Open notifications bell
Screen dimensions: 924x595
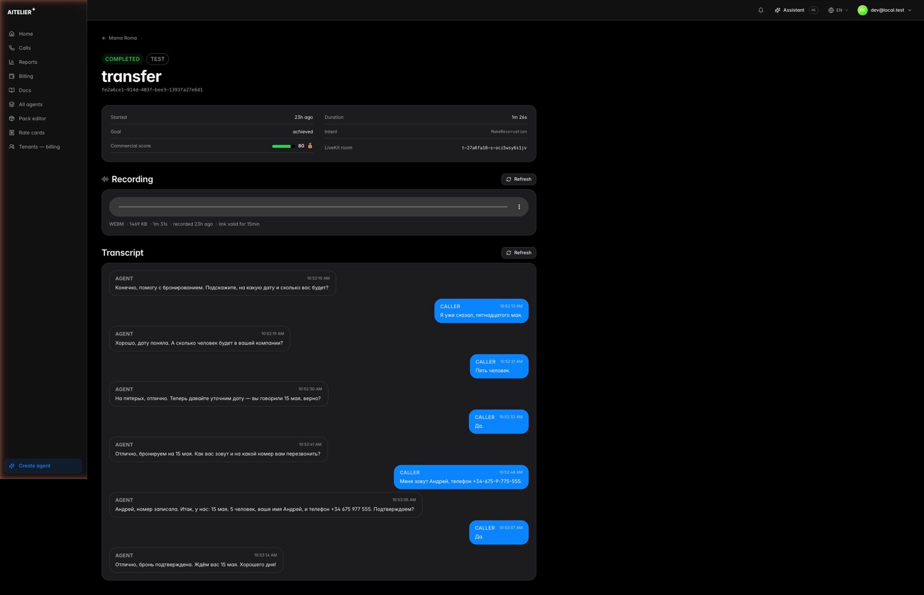761,10
